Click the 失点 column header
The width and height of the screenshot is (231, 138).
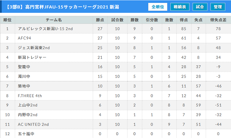click(x=198, y=20)
